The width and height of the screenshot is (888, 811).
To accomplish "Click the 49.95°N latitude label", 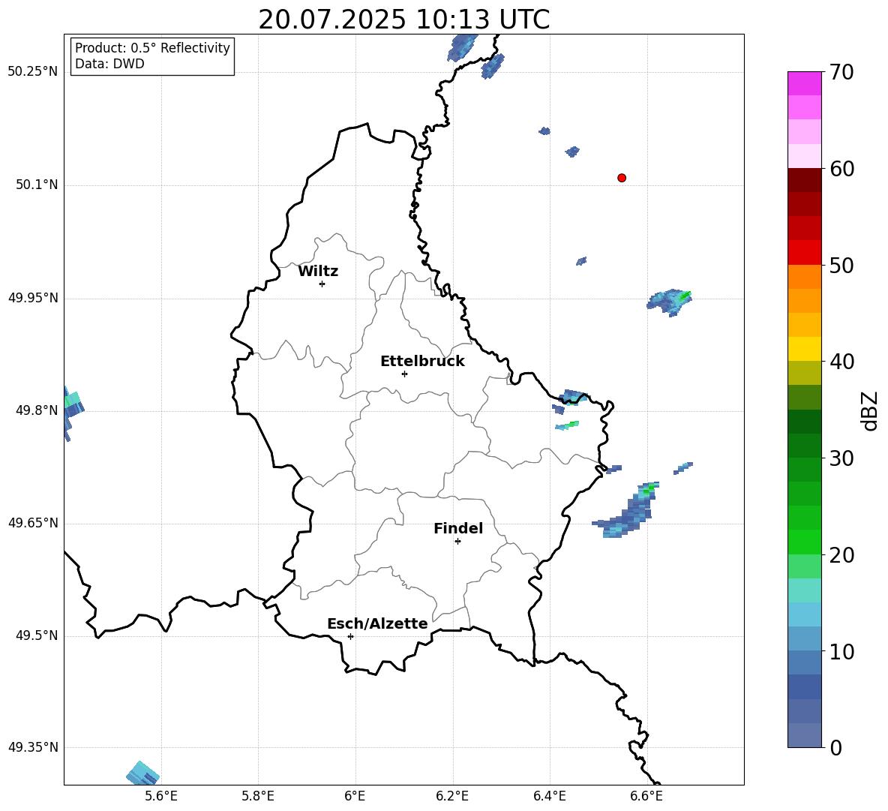I will click(32, 298).
